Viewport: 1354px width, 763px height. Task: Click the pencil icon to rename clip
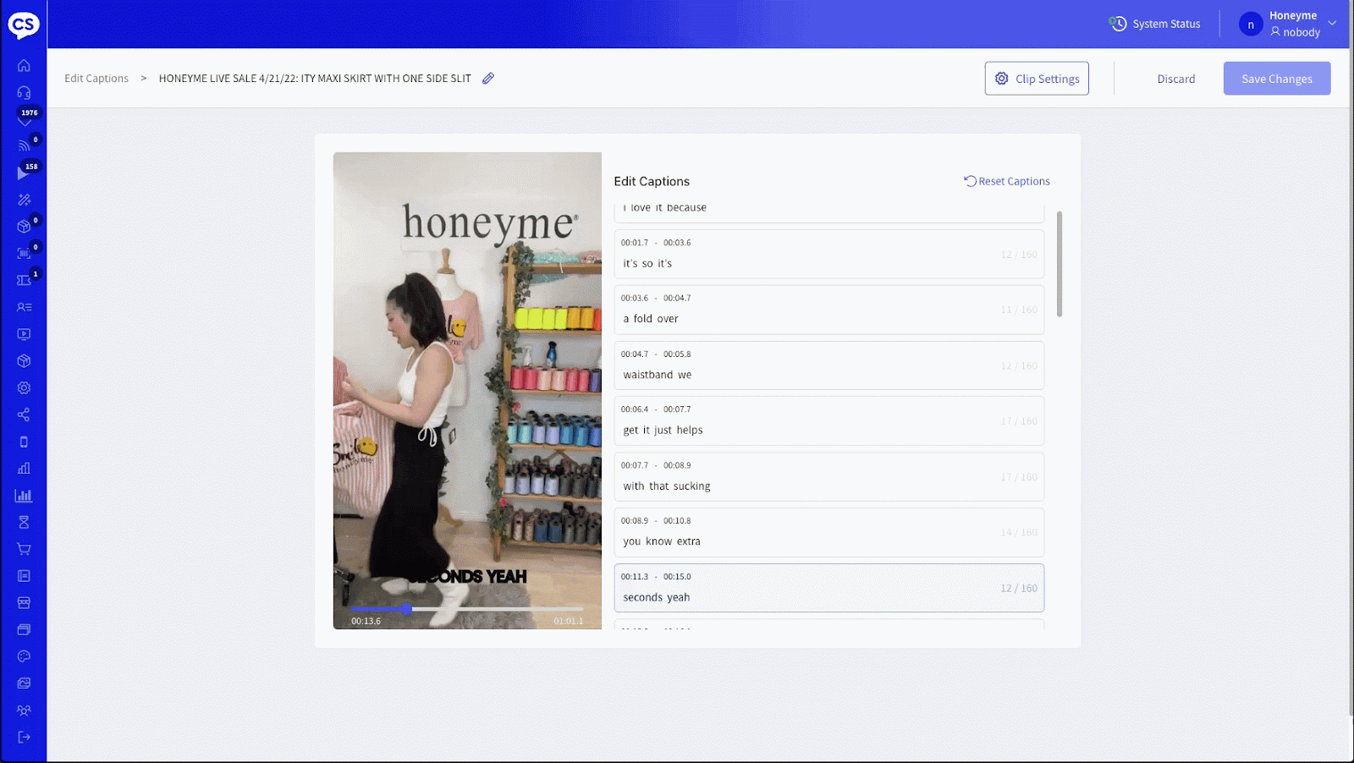[x=488, y=79]
